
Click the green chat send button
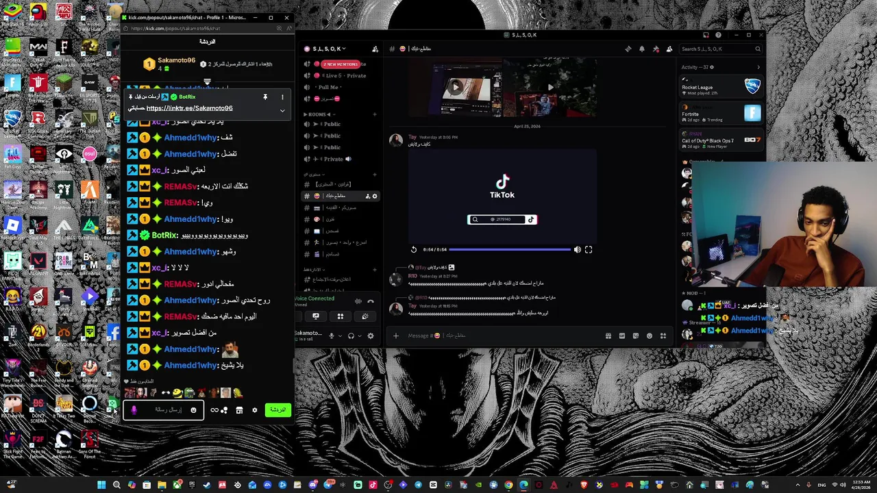(277, 409)
